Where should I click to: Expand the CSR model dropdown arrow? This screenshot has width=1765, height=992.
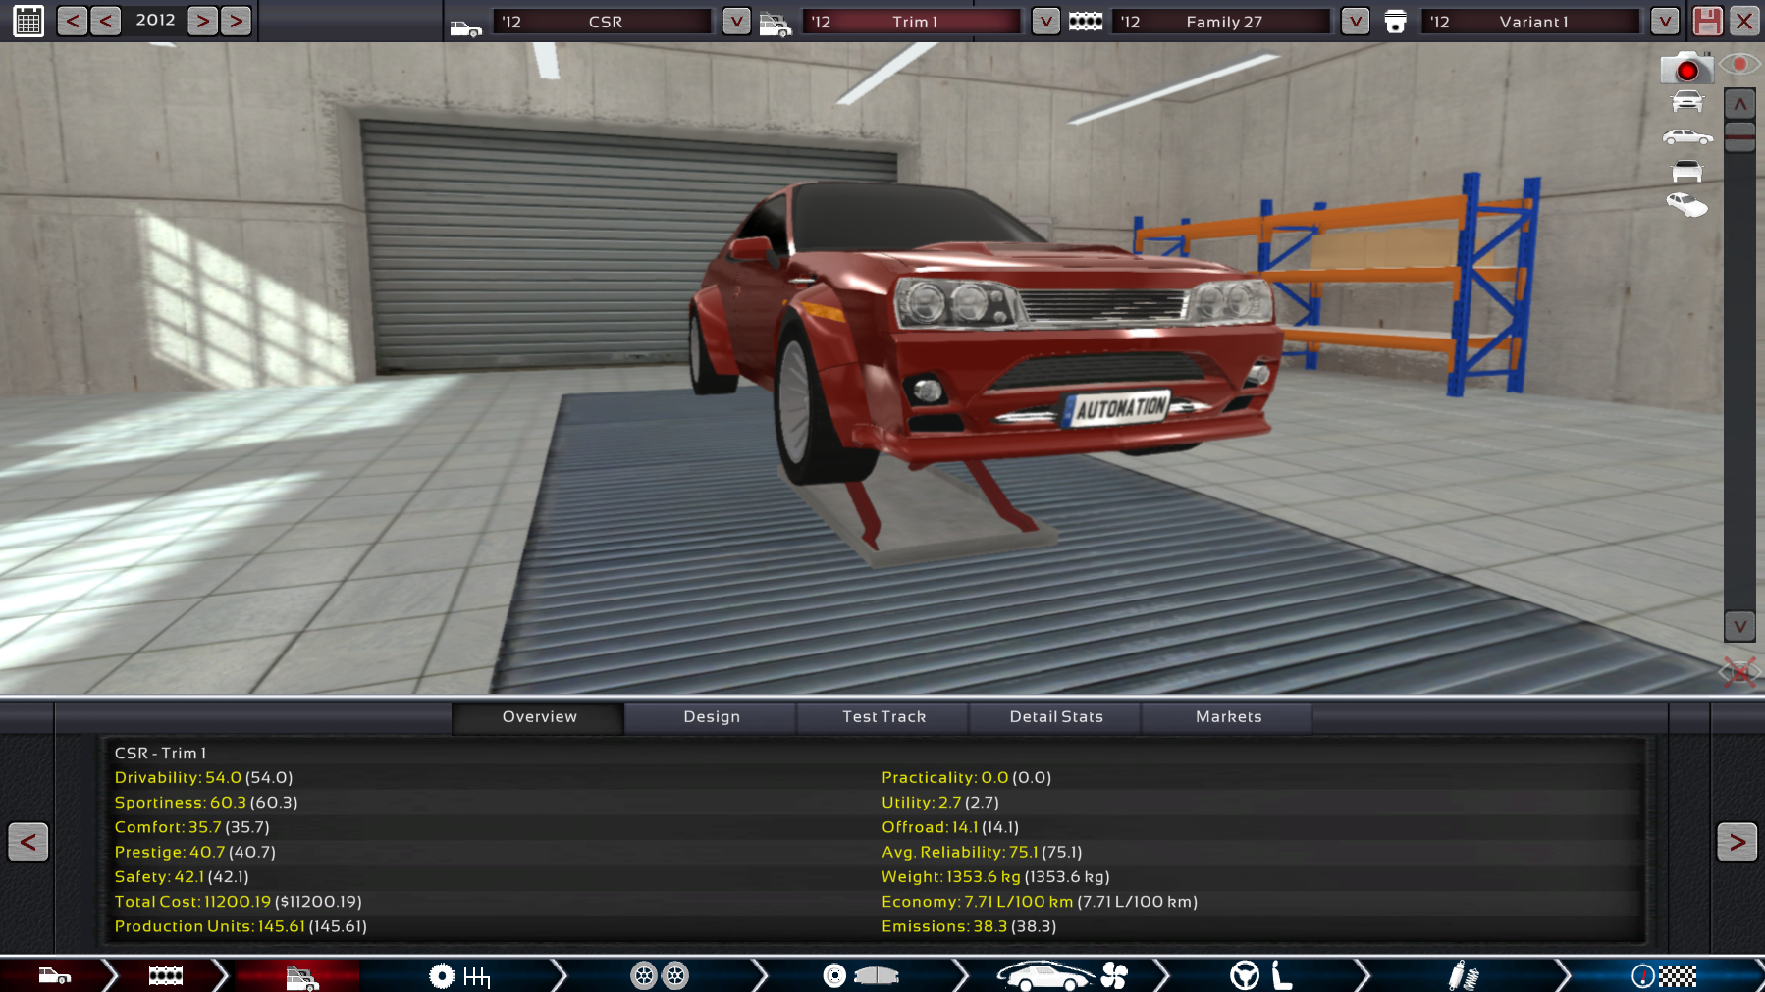click(x=736, y=21)
